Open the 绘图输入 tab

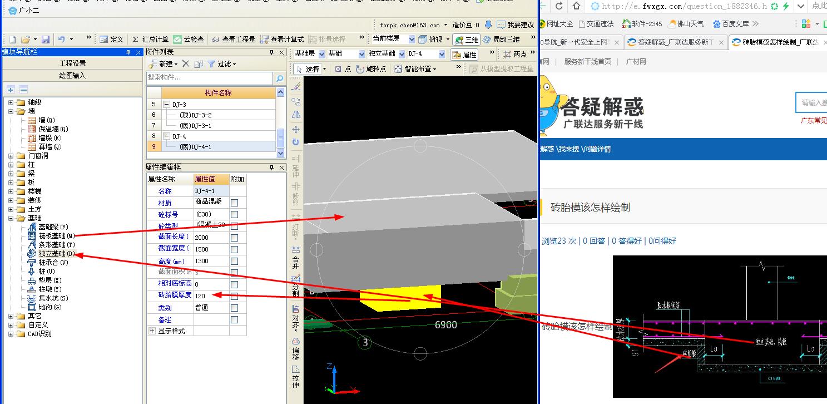73,75
